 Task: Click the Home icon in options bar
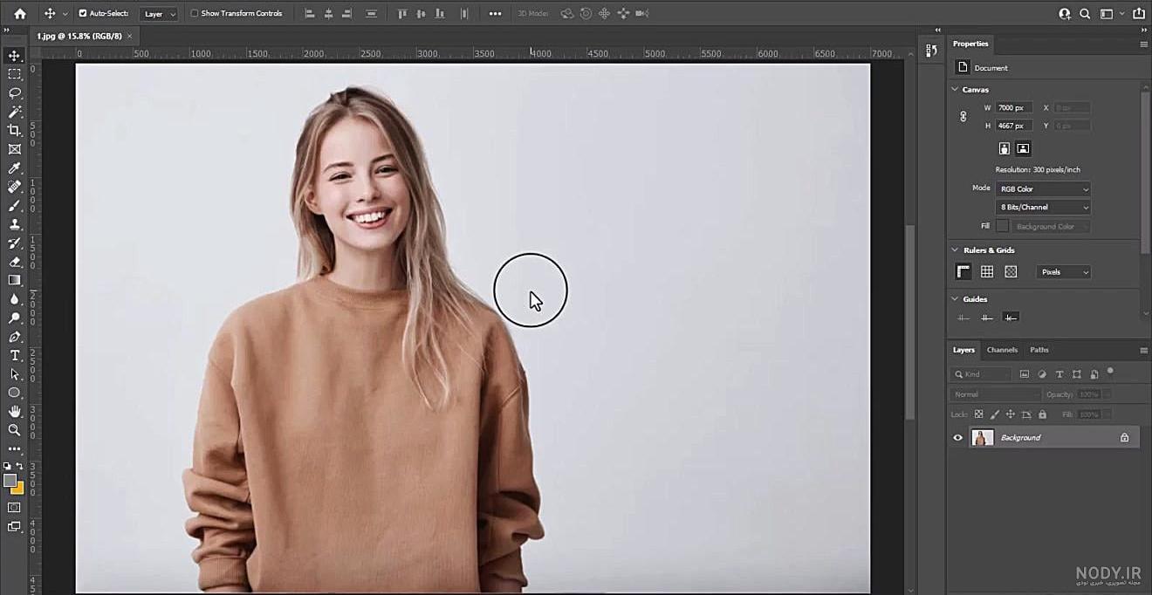[20, 13]
